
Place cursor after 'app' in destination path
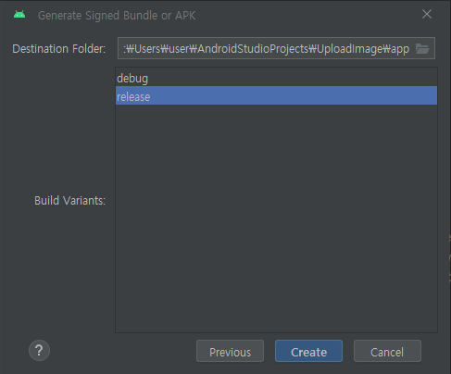409,49
